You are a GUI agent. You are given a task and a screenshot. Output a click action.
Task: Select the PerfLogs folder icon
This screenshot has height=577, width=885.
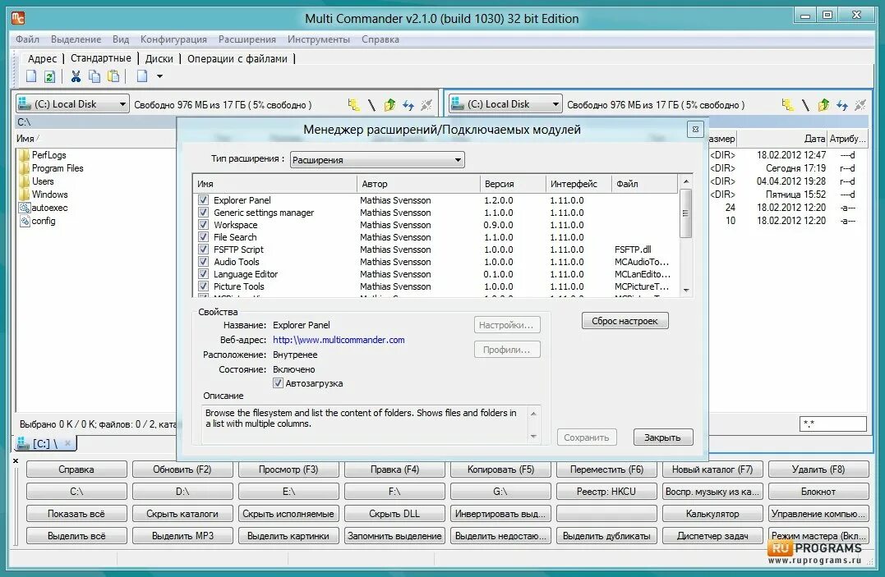pyautogui.click(x=25, y=155)
